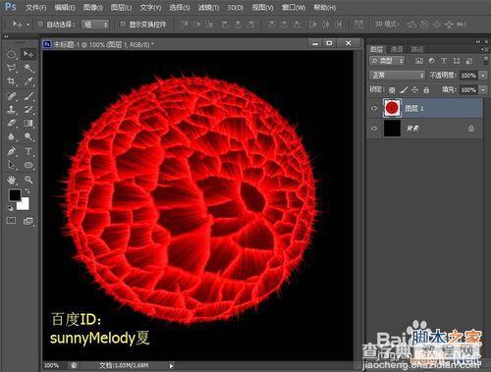Select the Pen tool
The height and width of the screenshot is (372, 491).
tap(12, 151)
